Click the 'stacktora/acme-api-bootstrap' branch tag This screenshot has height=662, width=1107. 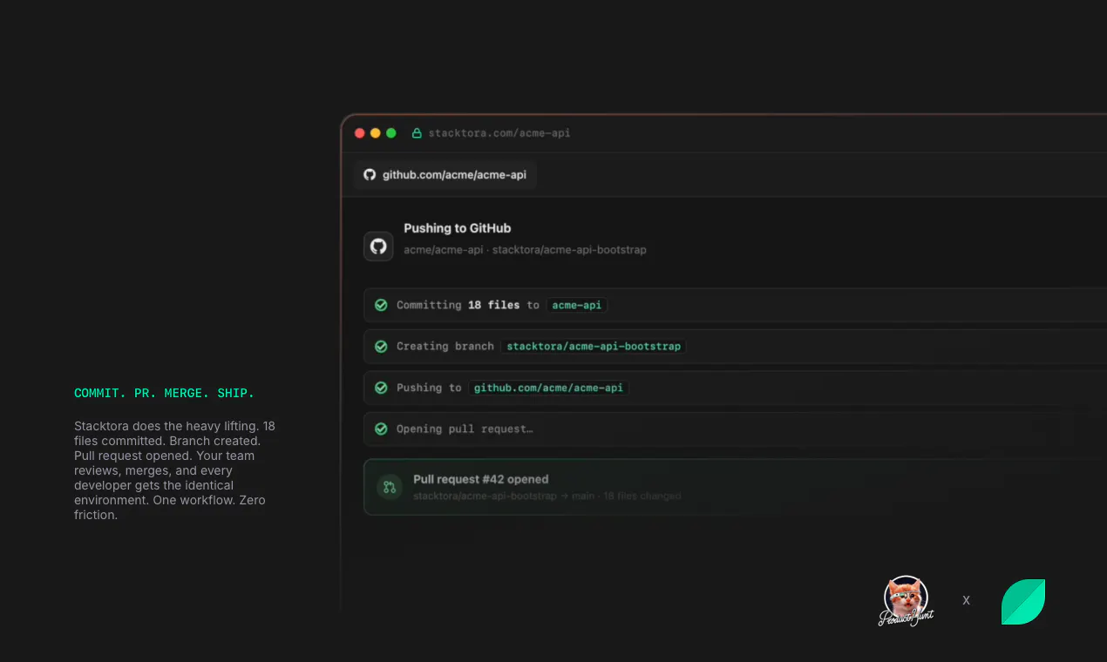coord(594,347)
